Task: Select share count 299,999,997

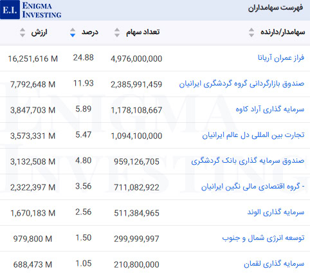Action: coord(136,239)
